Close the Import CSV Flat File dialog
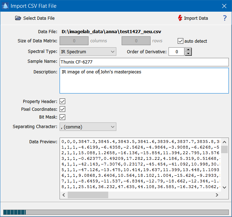The image size is (232, 217). coord(224,6)
